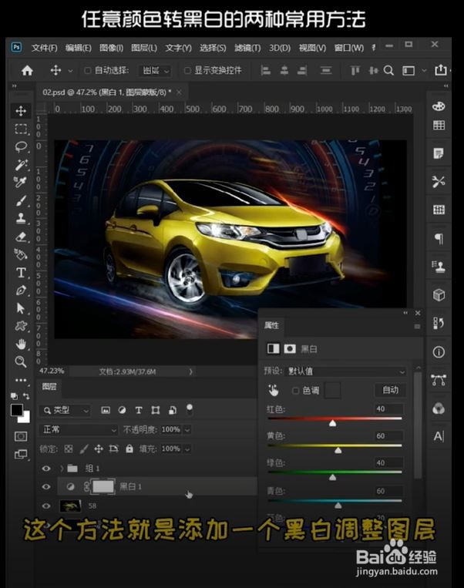Hide the 组 1 group layer
The image size is (464, 588).
pos(46,469)
